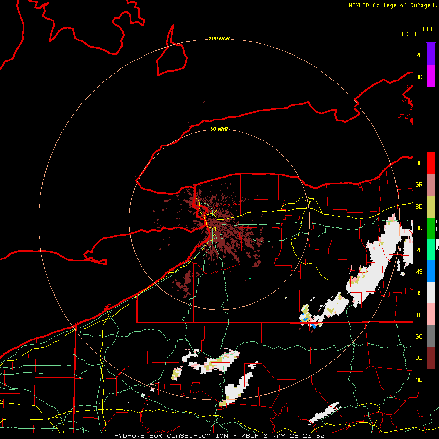Click the HR green legend swatch
Image resolution: width=439 pixels, height=439 pixels.
(x=431, y=228)
